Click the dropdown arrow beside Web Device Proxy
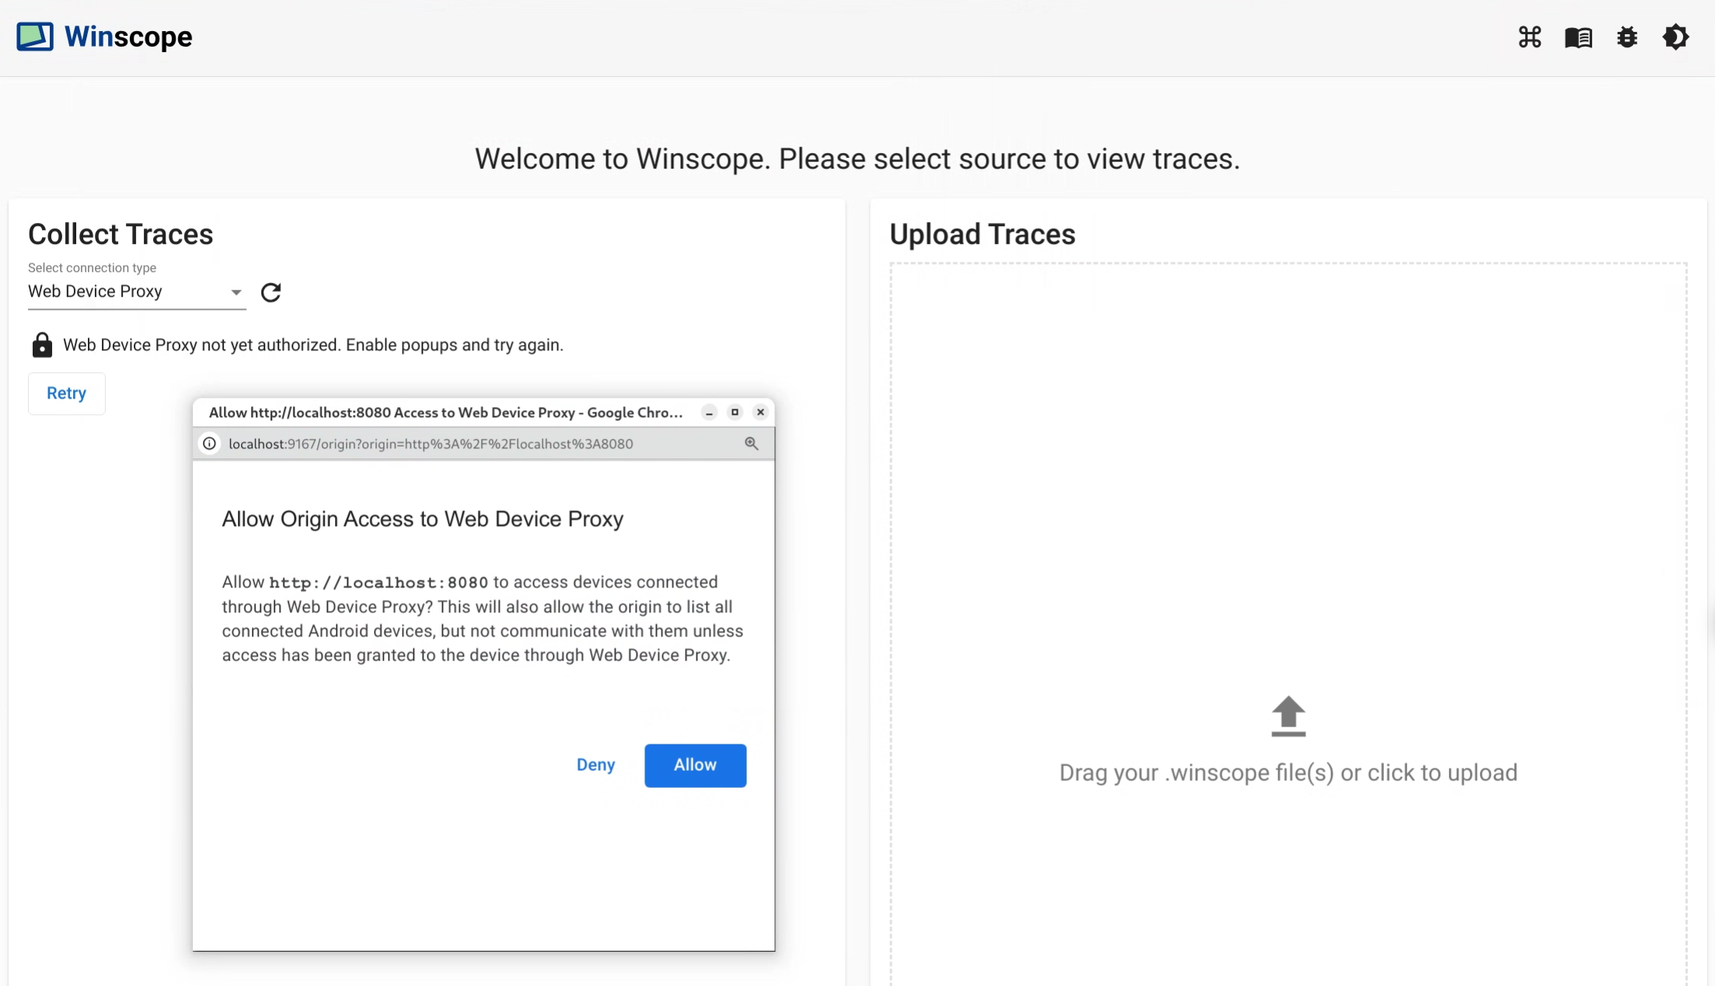 tap(236, 292)
